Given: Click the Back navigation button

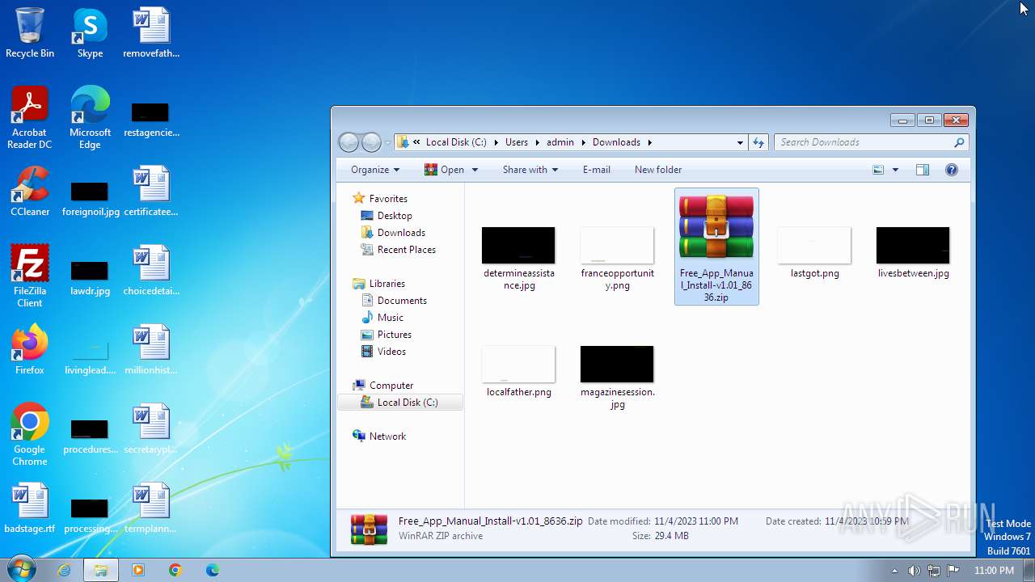Looking at the screenshot, I should [x=349, y=142].
